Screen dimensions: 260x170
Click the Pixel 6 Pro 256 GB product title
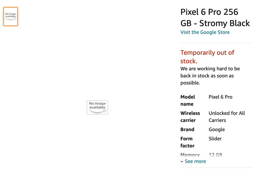(x=215, y=18)
